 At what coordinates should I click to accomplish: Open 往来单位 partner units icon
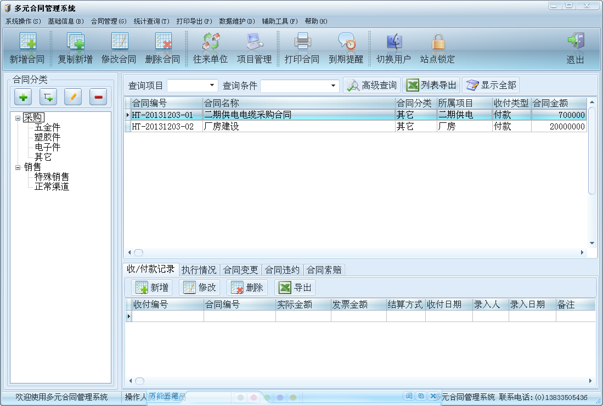click(x=211, y=48)
